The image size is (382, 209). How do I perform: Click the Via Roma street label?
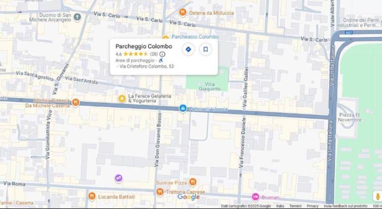14,184
